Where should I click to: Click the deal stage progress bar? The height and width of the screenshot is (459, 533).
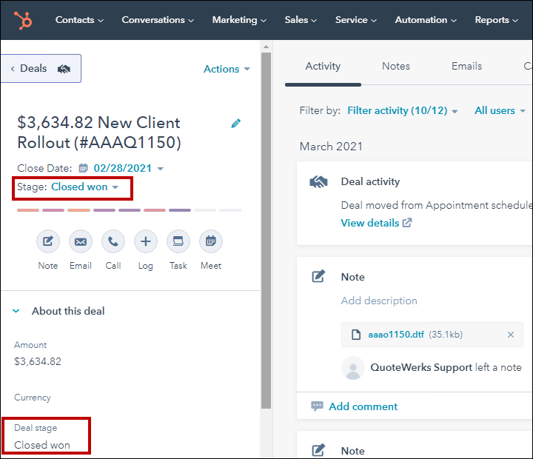[x=130, y=210]
